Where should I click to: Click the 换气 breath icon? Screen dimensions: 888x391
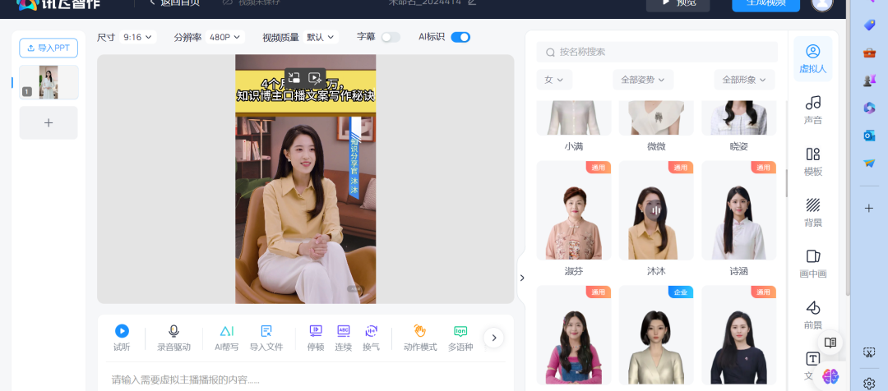pos(371,331)
